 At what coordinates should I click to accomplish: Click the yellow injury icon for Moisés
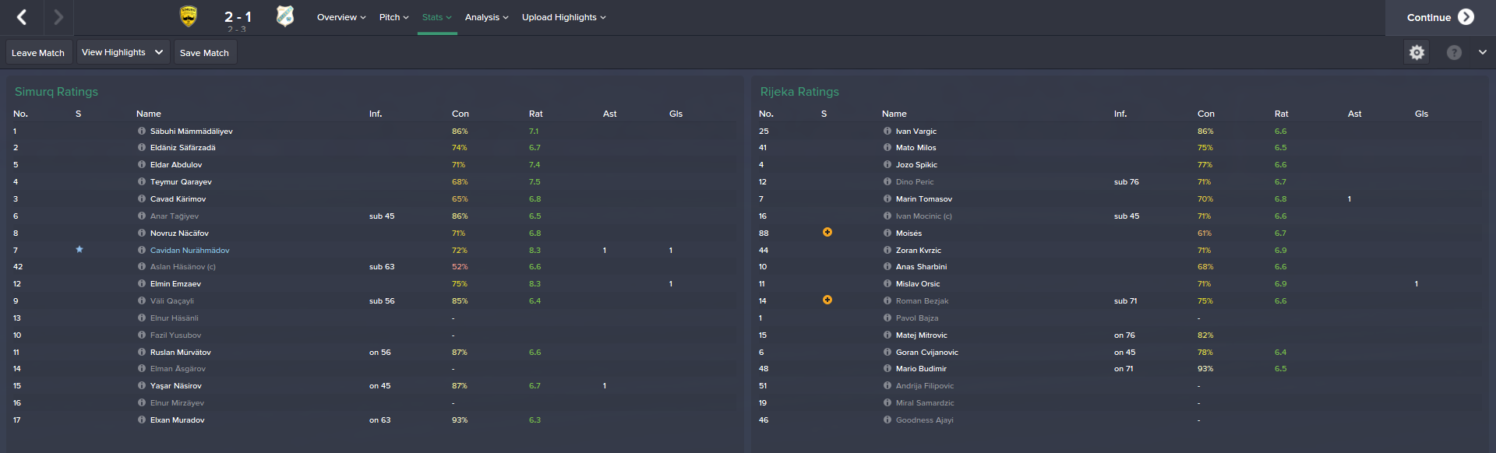click(x=827, y=233)
